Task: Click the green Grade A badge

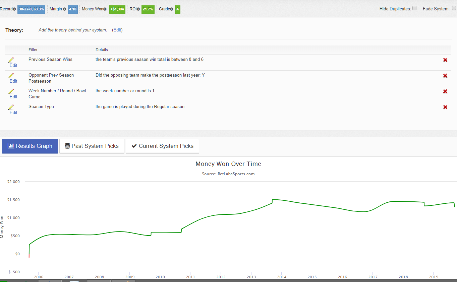Action: [x=177, y=9]
